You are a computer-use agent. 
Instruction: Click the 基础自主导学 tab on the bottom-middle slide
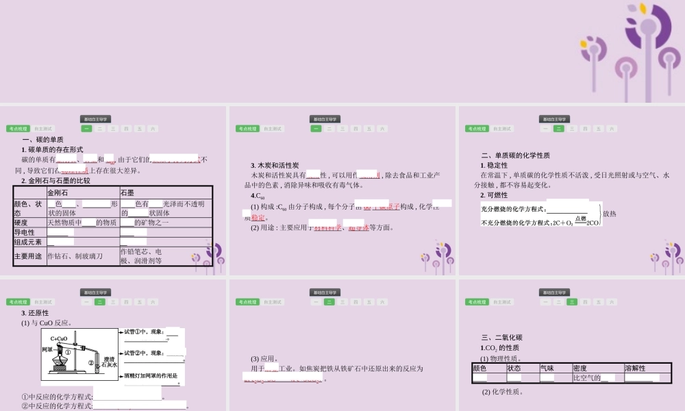[x=324, y=291]
